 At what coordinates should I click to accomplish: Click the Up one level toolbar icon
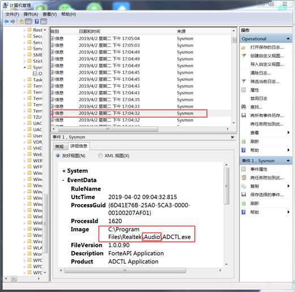pos(22,22)
